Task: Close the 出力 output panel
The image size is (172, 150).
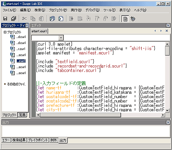Action: click(168, 123)
